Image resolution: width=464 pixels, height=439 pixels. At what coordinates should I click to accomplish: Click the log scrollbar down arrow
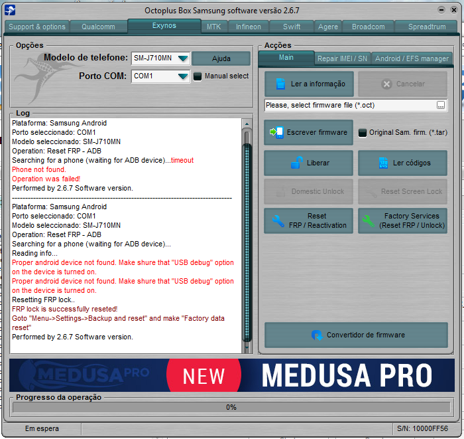(x=247, y=347)
